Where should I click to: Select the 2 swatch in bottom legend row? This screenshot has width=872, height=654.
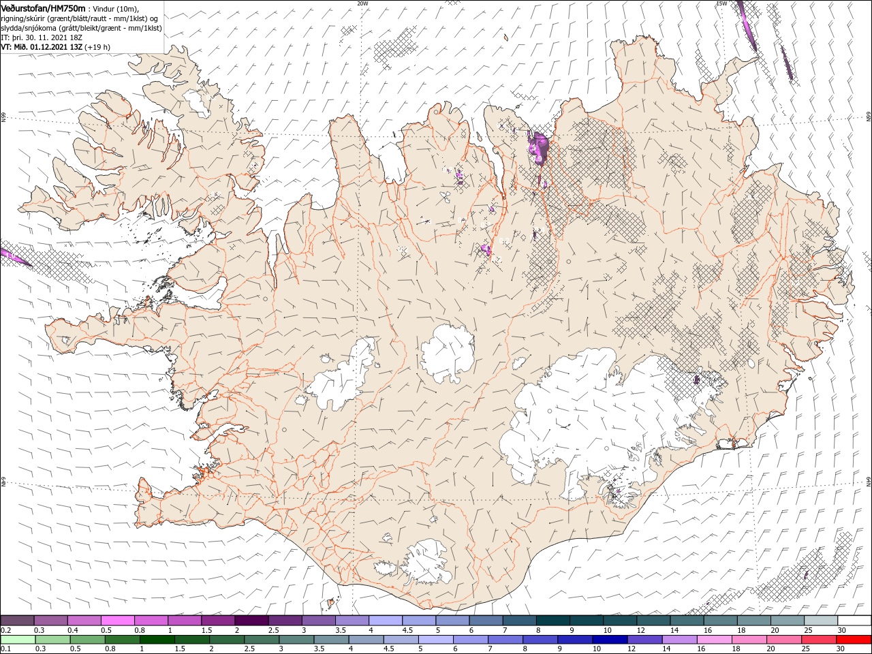point(227,640)
